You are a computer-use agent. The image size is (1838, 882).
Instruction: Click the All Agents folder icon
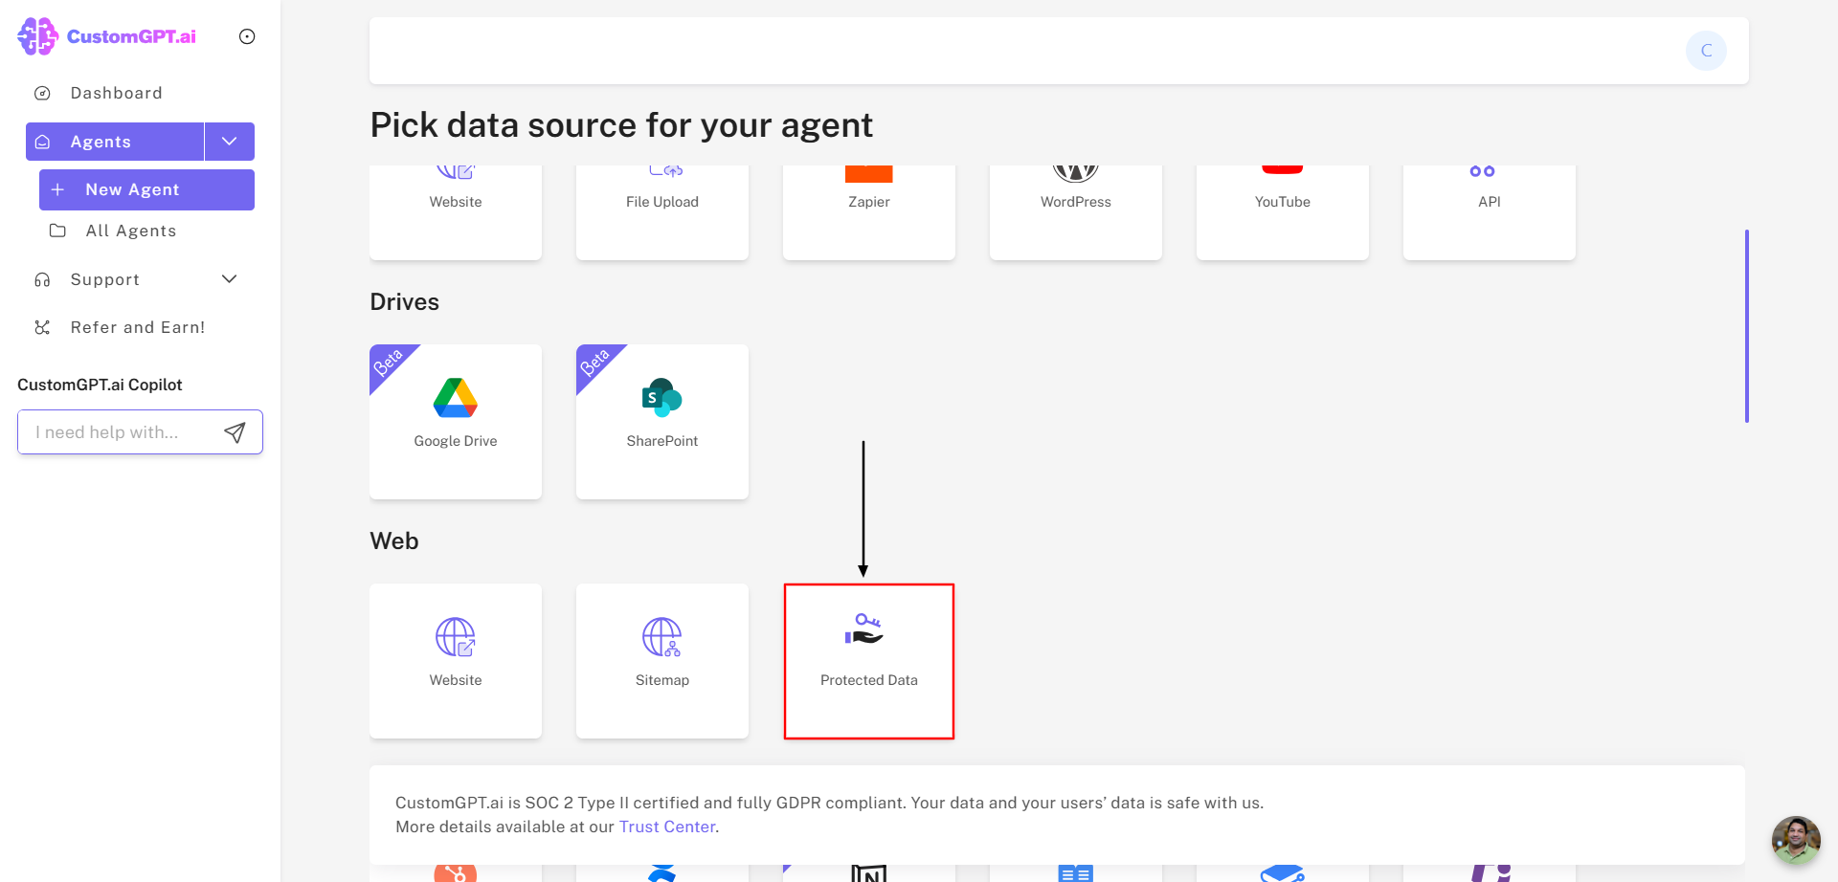pyautogui.click(x=57, y=231)
